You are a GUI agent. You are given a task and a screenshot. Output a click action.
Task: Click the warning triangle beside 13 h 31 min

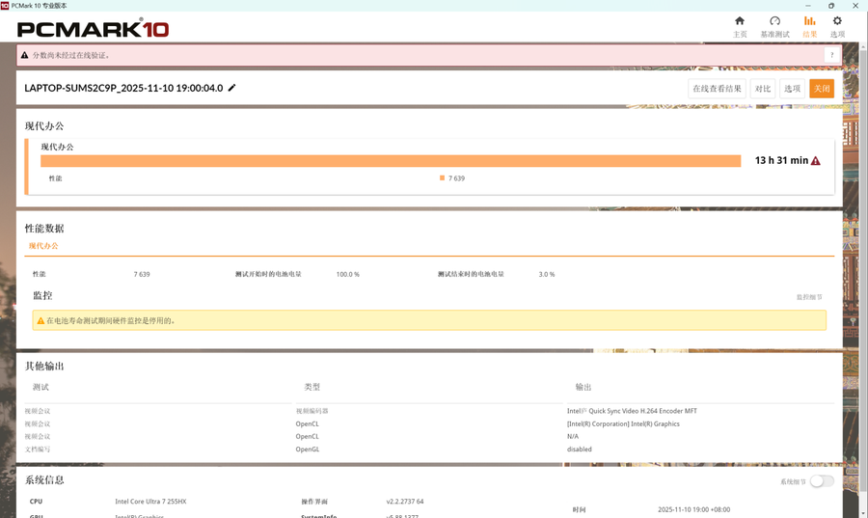(816, 161)
